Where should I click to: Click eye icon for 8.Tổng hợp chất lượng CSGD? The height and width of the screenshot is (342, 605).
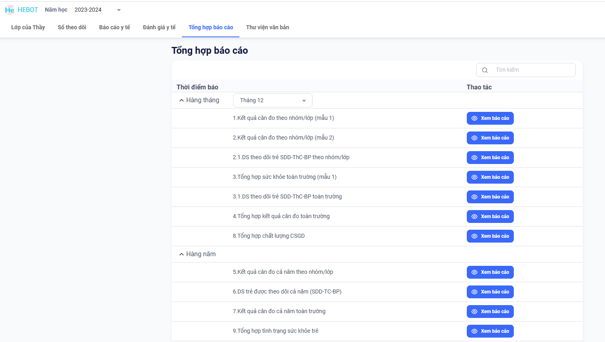pos(474,236)
